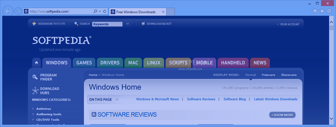Refresh the page with the reload icon
Image resolution: width=336 pixels, height=127 pixels.
(105, 11)
